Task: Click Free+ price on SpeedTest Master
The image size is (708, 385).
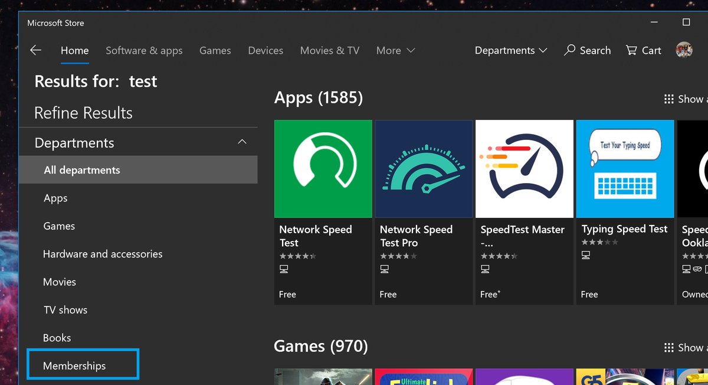Action: pos(490,294)
